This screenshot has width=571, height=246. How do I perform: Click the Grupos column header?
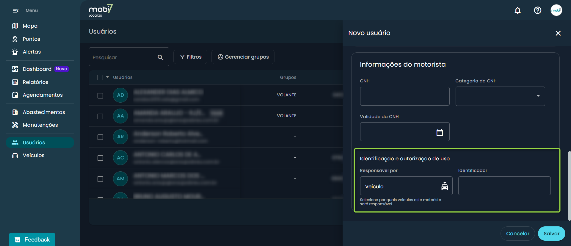pyautogui.click(x=288, y=77)
